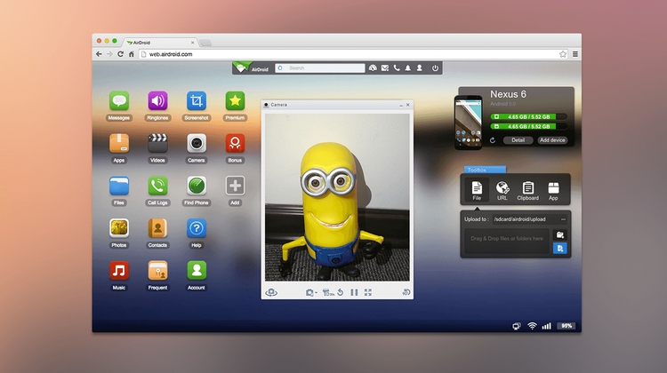Open capture photo dropdown arrow
667x373 pixels.
coord(316,293)
